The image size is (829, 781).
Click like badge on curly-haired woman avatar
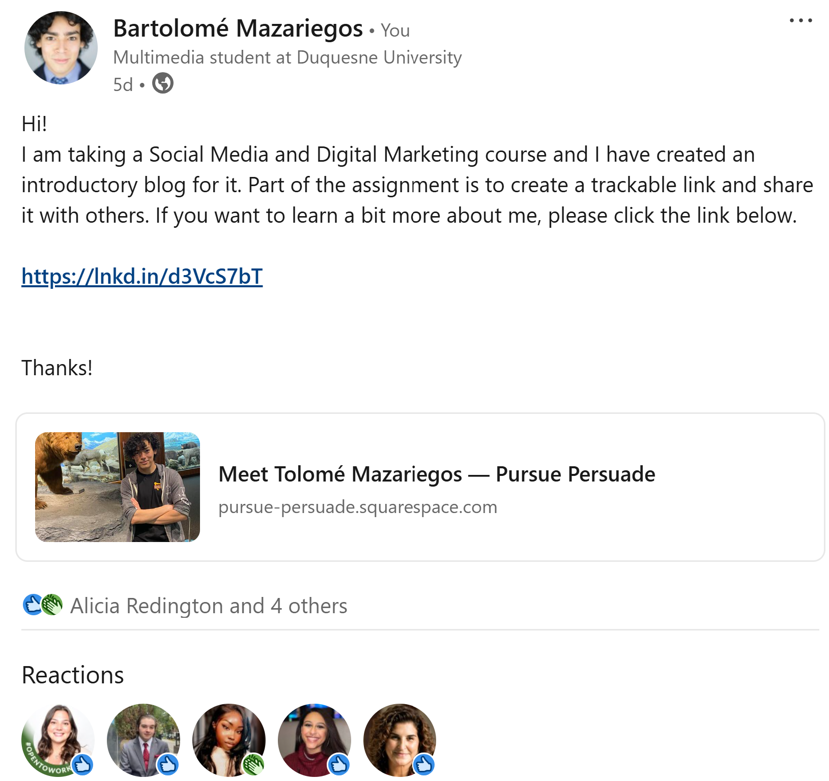click(x=424, y=764)
